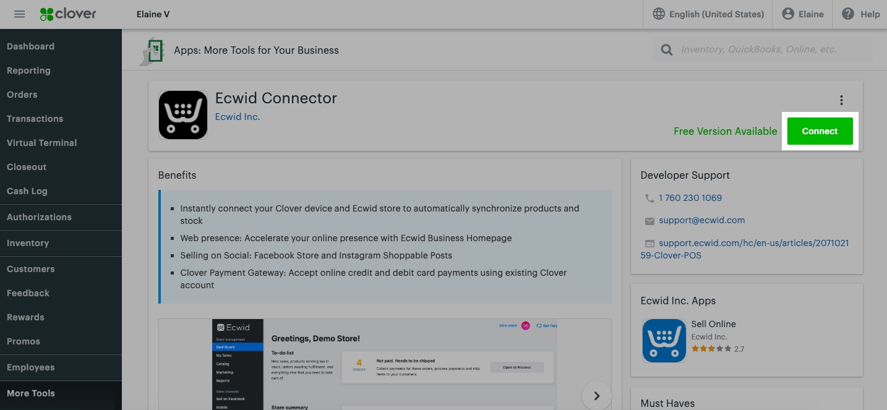This screenshot has width=887, height=410.
Task: Open Virtual Terminal in the sidebar
Action: (41, 143)
